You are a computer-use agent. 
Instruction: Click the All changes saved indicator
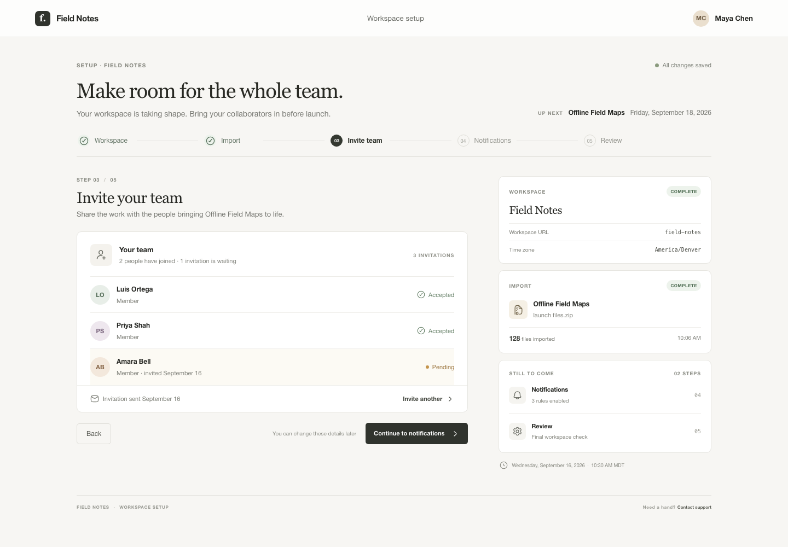[683, 65]
